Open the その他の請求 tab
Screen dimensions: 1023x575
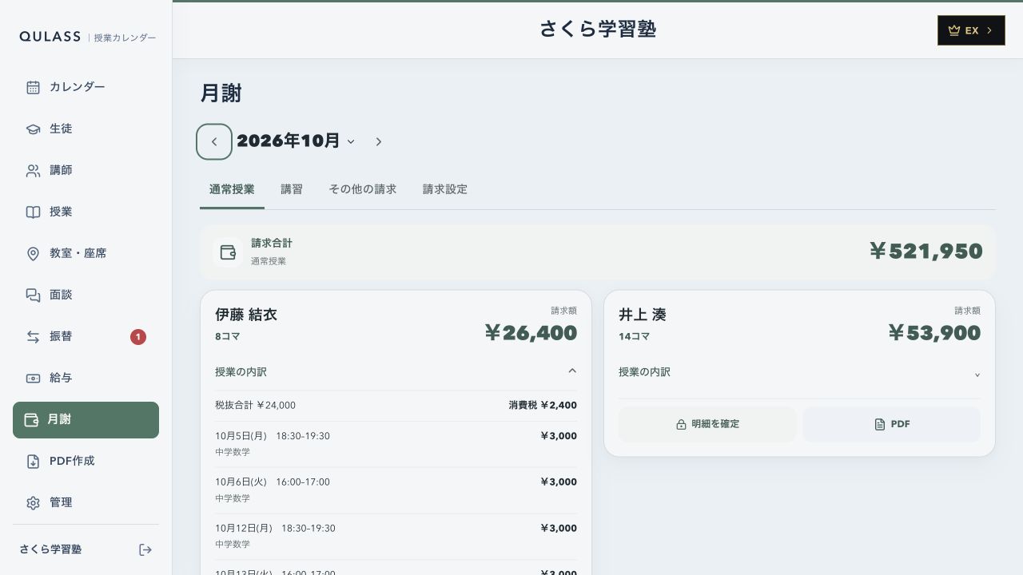point(363,189)
